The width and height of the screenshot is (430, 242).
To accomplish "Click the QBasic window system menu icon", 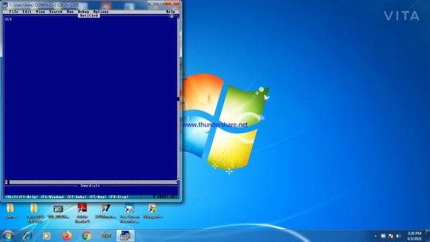I will click(5, 5).
